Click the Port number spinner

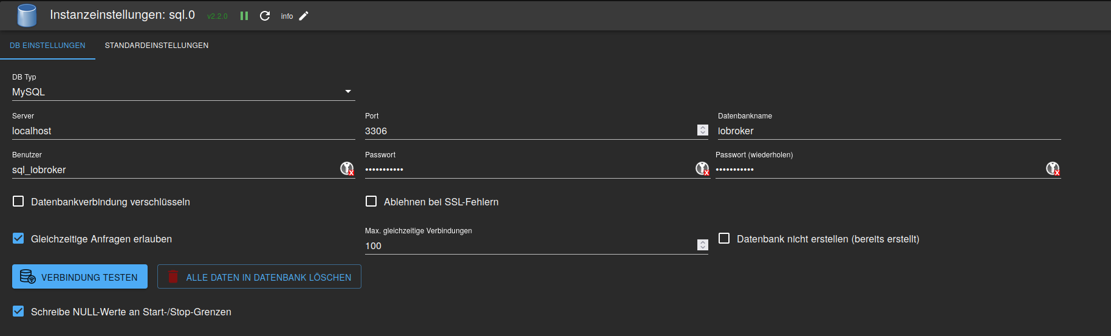pyautogui.click(x=703, y=130)
